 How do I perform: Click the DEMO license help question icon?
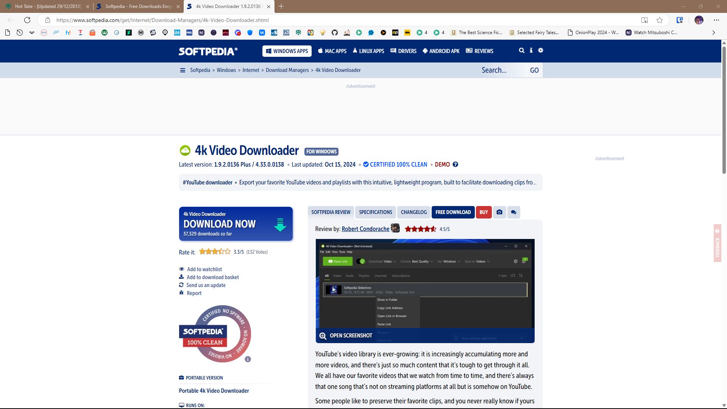click(456, 164)
